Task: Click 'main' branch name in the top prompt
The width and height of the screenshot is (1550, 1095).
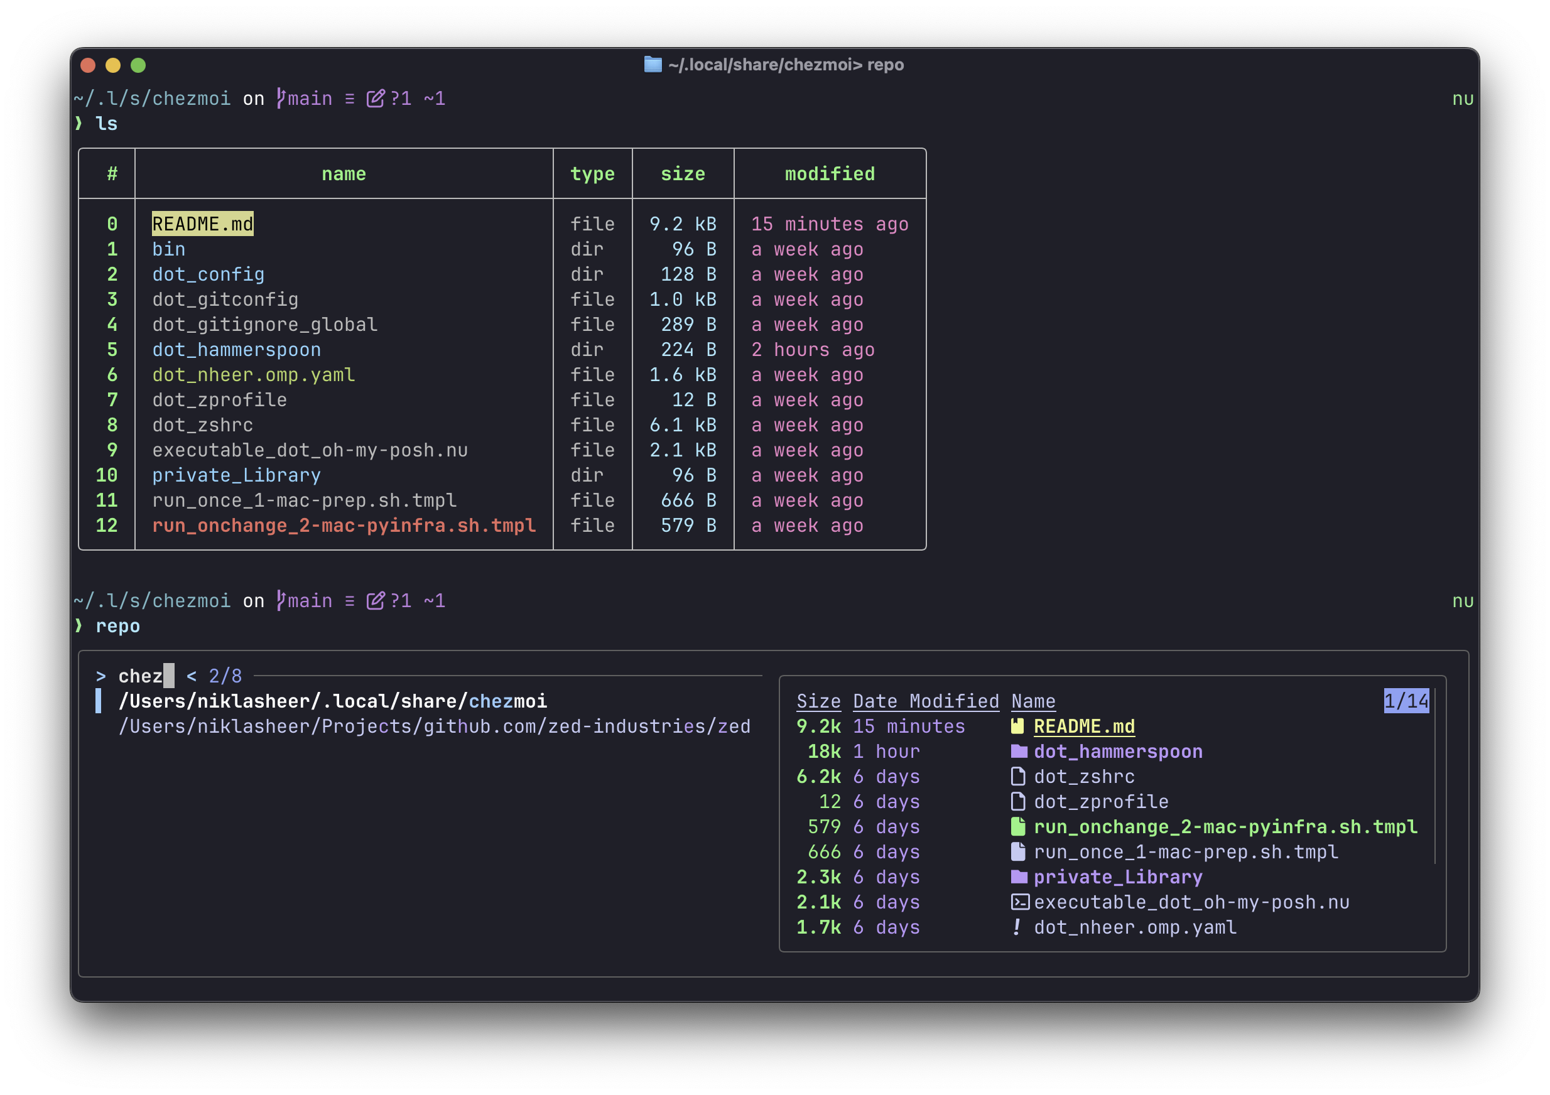Action: point(310,99)
